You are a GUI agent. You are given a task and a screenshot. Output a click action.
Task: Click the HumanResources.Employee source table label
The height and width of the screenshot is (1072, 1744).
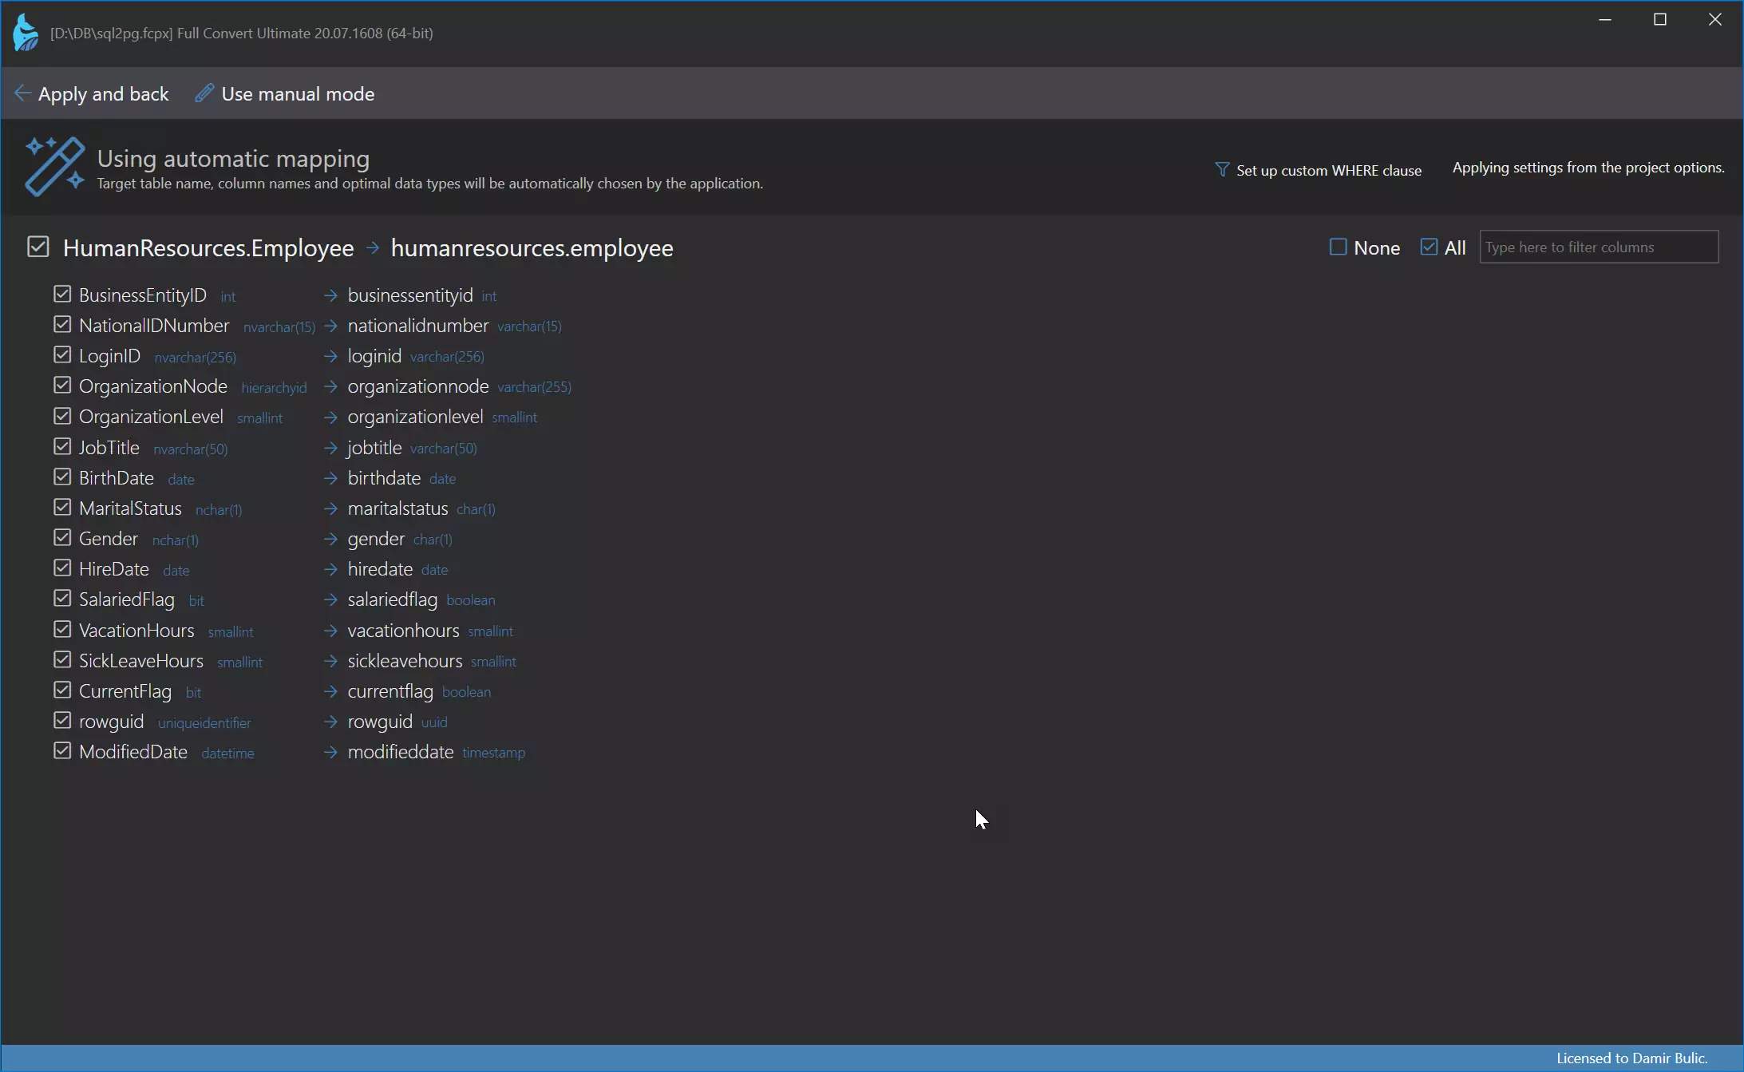tap(208, 247)
